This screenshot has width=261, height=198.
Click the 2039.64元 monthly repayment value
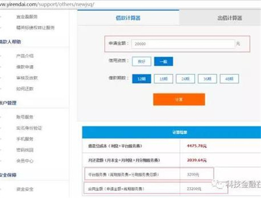click(197, 160)
